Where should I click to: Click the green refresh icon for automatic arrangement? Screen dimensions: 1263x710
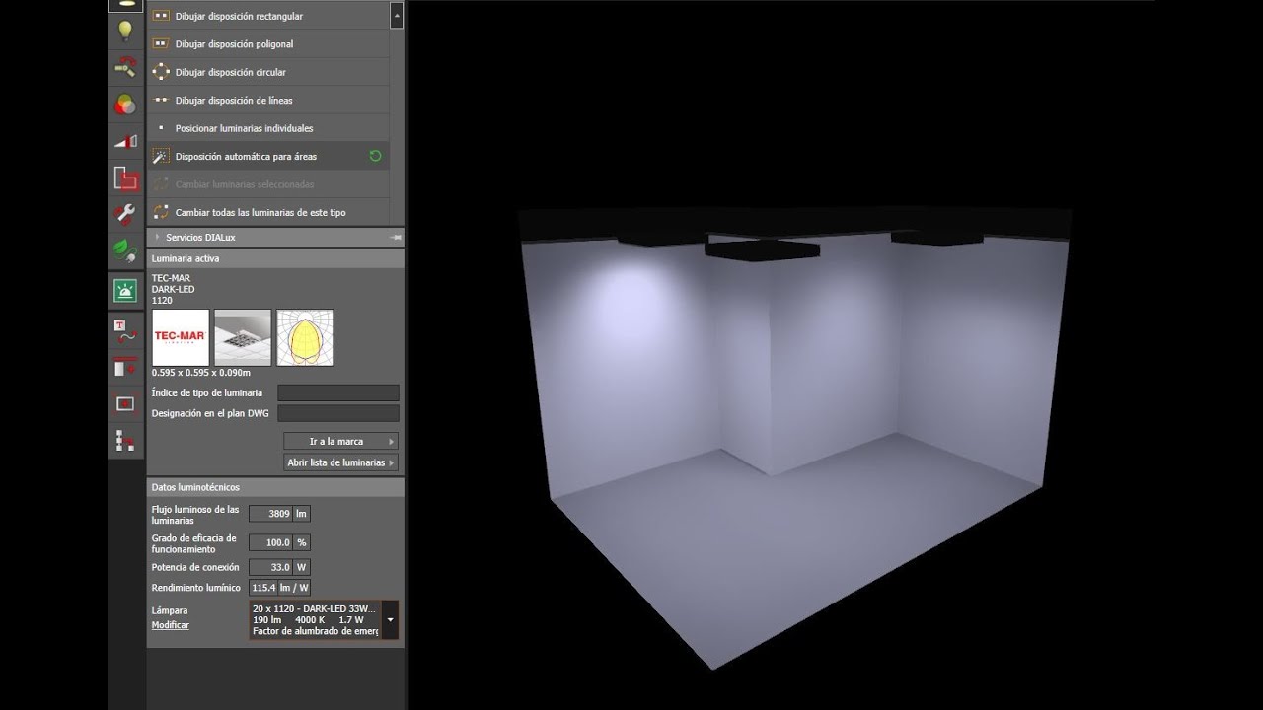pyautogui.click(x=375, y=156)
